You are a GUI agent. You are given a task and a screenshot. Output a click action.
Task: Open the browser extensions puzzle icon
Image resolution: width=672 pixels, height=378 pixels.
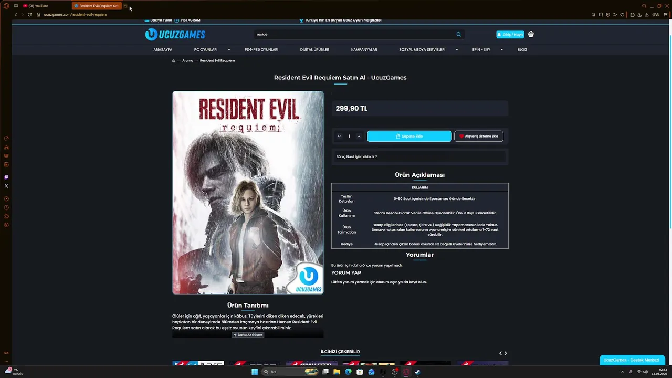click(x=632, y=15)
